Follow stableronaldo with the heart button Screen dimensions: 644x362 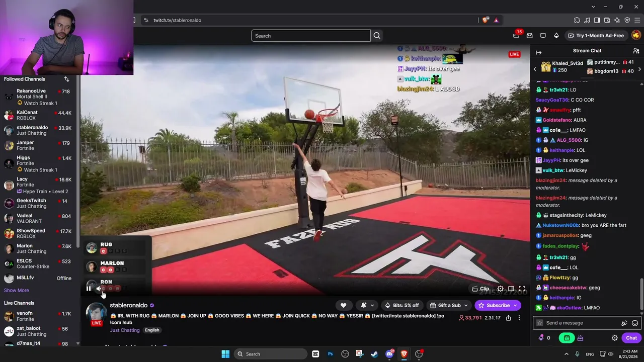pos(343,305)
